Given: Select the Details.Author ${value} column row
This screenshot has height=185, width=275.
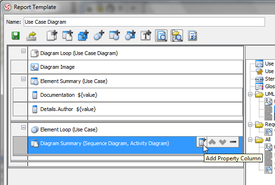Looking at the screenshot, I should pyautogui.click(x=135, y=109).
